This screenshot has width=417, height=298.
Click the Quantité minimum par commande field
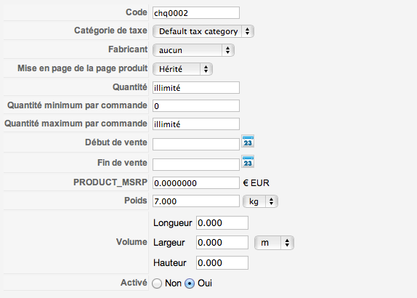tap(196, 106)
